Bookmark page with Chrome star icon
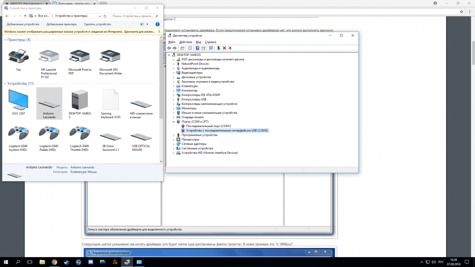The height and width of the screenshot is (267, 475). (x=462, y=12)
